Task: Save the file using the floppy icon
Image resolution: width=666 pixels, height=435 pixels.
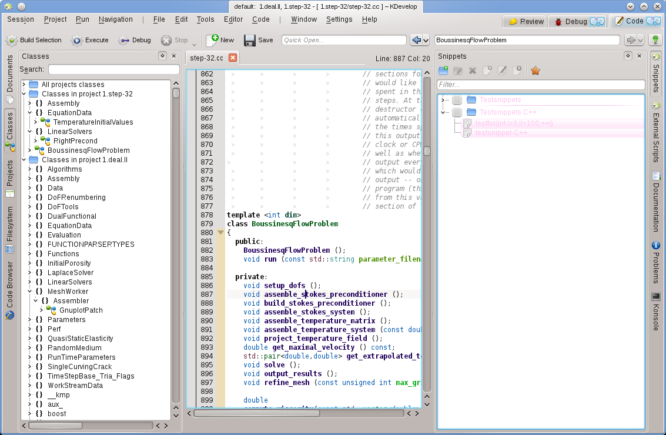Action: (x=250, y=41)
